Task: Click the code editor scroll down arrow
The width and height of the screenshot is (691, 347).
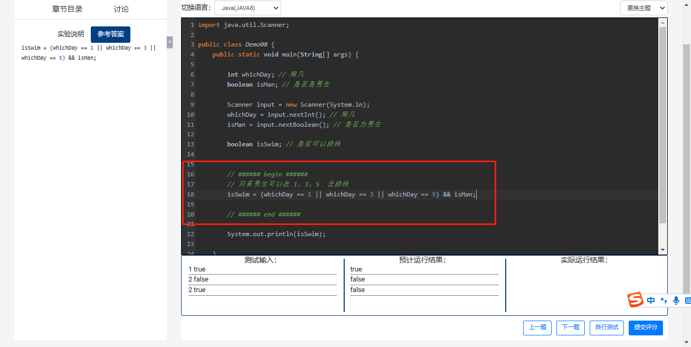Action: pyautogui.click(x=663, y=250)
